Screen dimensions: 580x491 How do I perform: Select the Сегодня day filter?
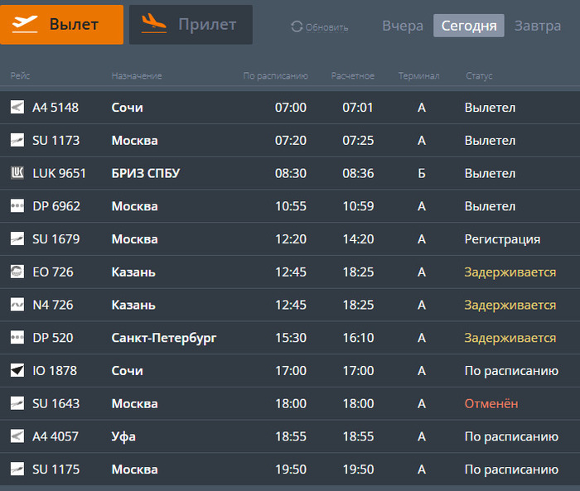(469, 26)
